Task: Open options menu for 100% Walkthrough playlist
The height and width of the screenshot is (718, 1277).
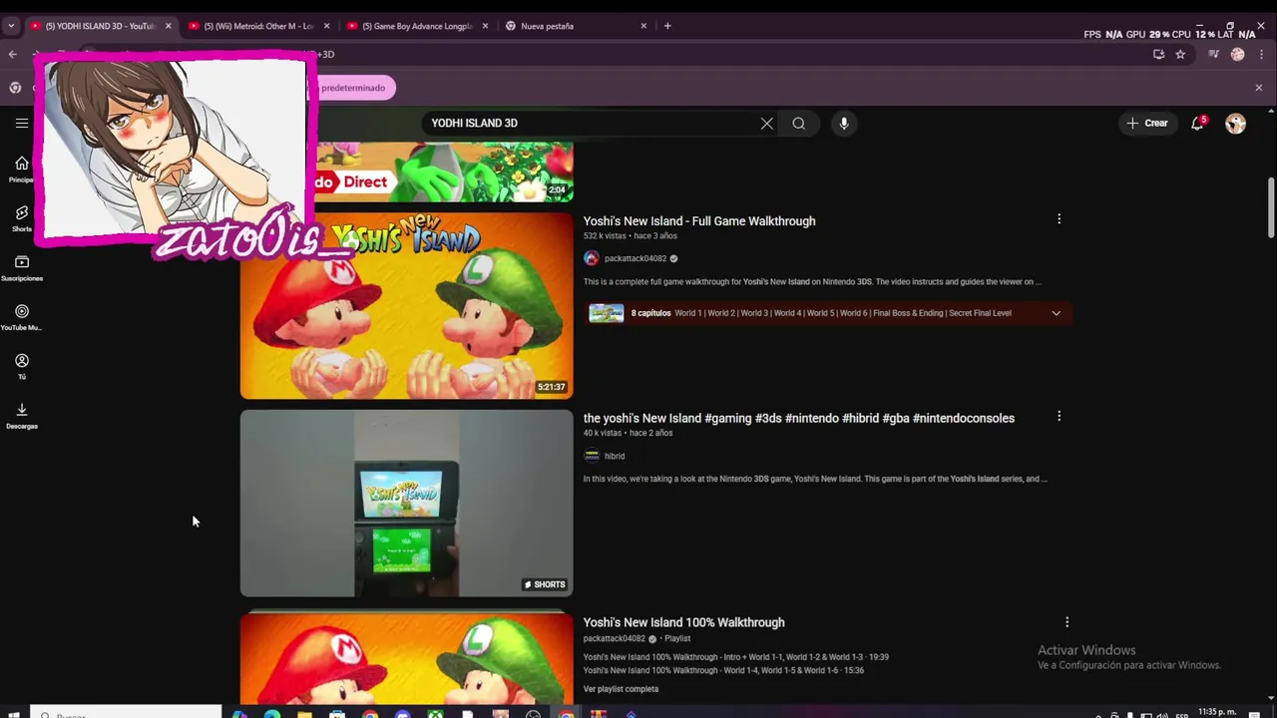Action: click(x=1066, y=622)
